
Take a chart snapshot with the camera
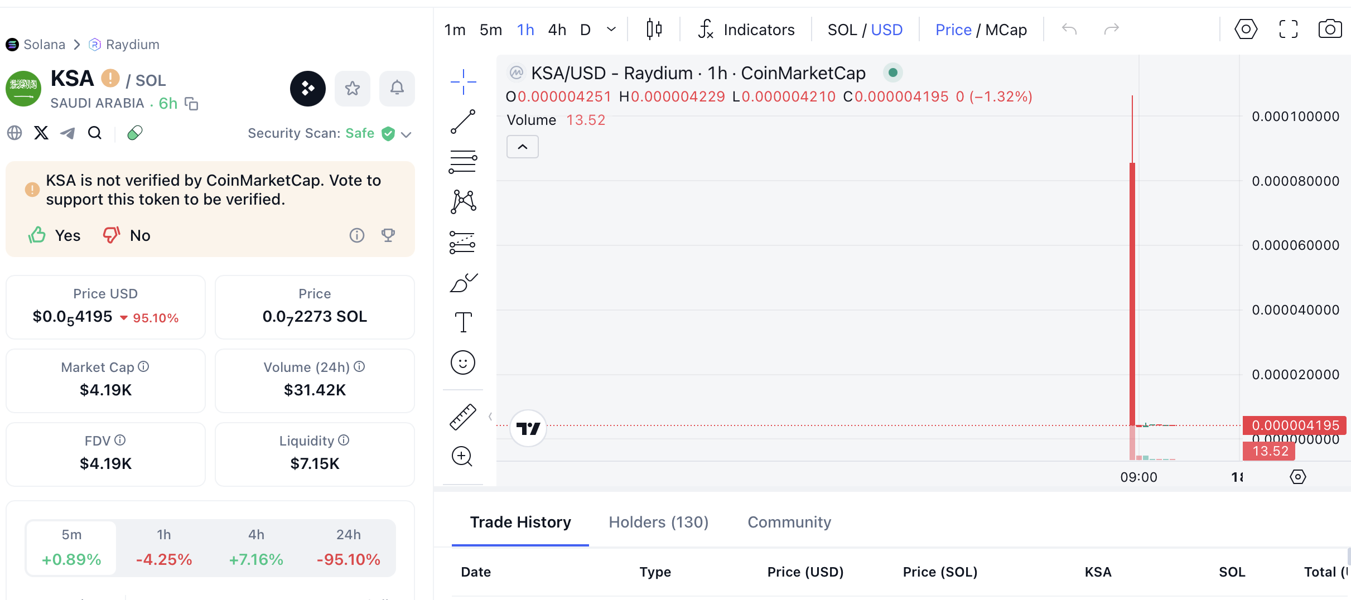tap(1330, 29)
